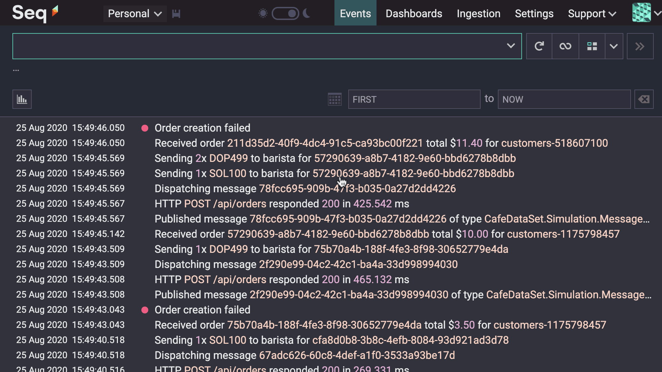
Task: Click timestamp 15:49:45.142
Action: tap(98, 234)
